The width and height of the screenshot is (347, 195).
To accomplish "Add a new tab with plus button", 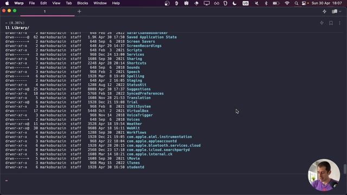I will [79, 11].
